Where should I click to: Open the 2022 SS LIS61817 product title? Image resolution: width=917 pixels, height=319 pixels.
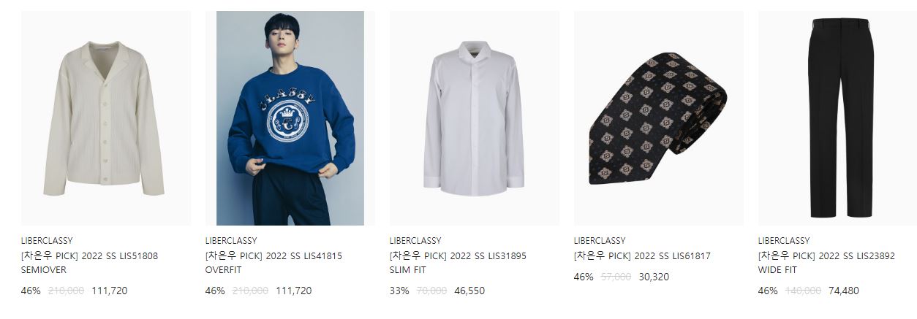click(642, 256)
